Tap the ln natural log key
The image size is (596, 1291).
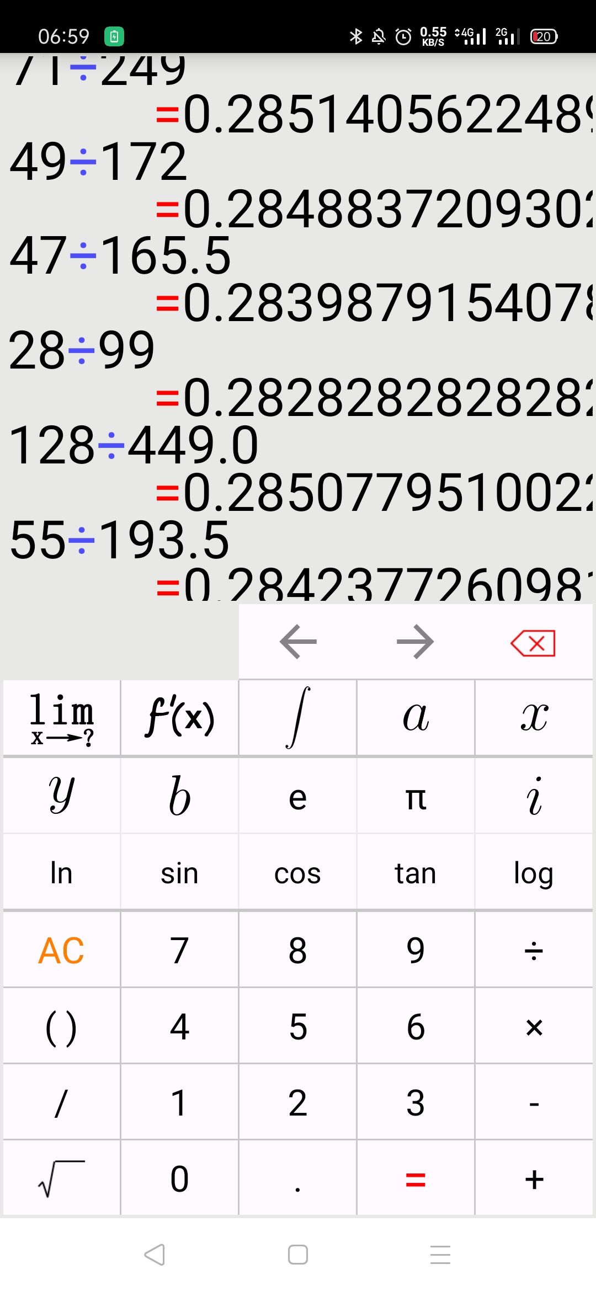61,872
